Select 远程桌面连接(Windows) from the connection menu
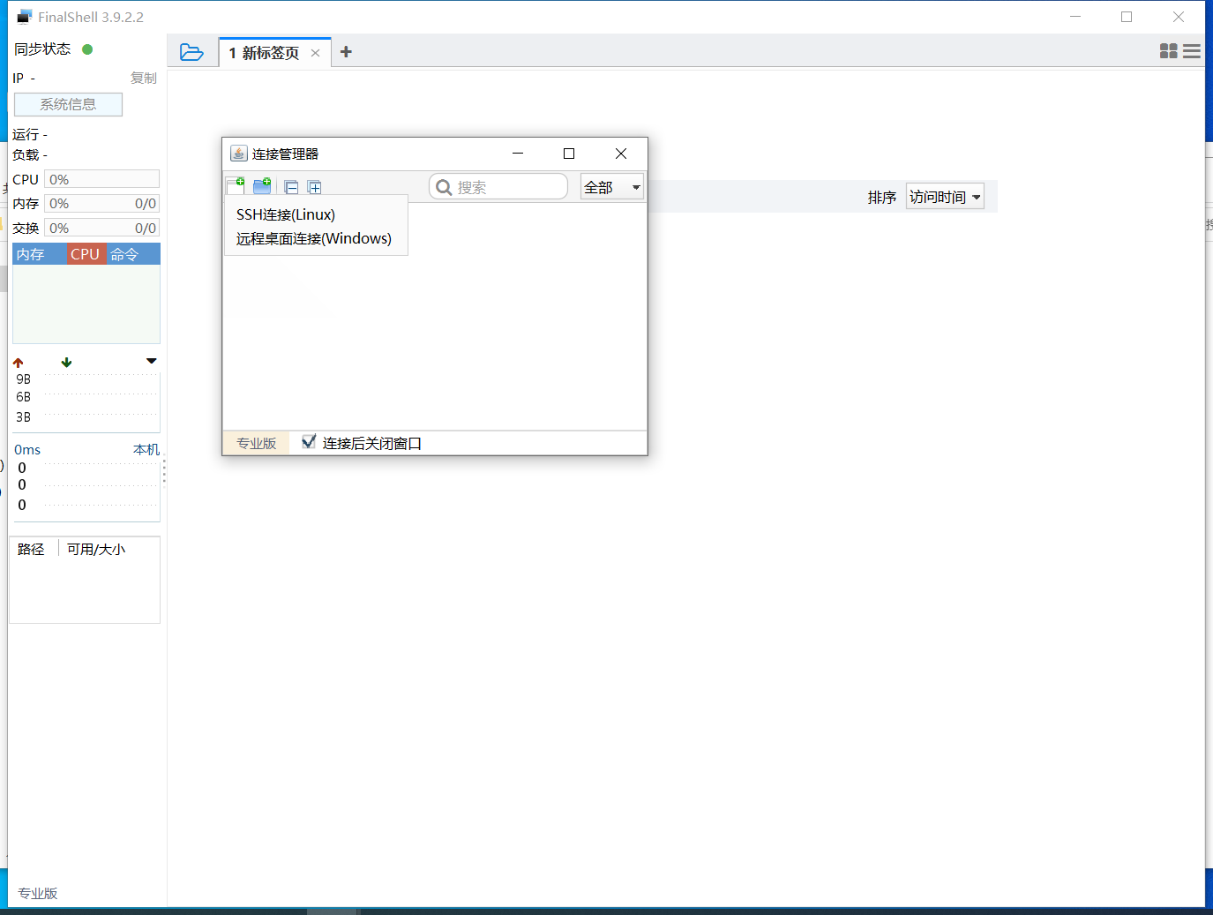 point(313,238)
